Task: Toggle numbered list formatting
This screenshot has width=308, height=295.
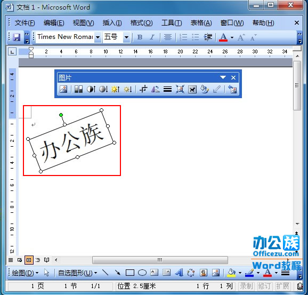Action: [x=183, y=37]
